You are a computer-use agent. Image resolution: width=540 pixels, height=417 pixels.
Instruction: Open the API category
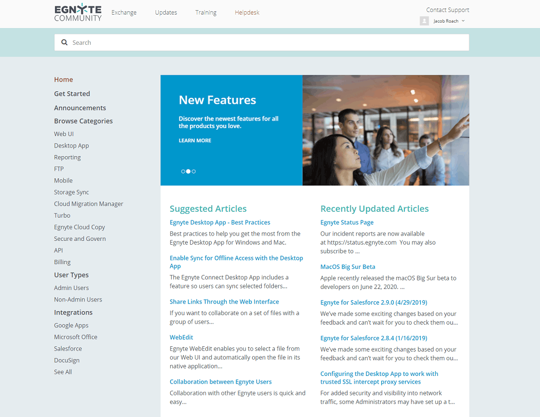(58, 251)
